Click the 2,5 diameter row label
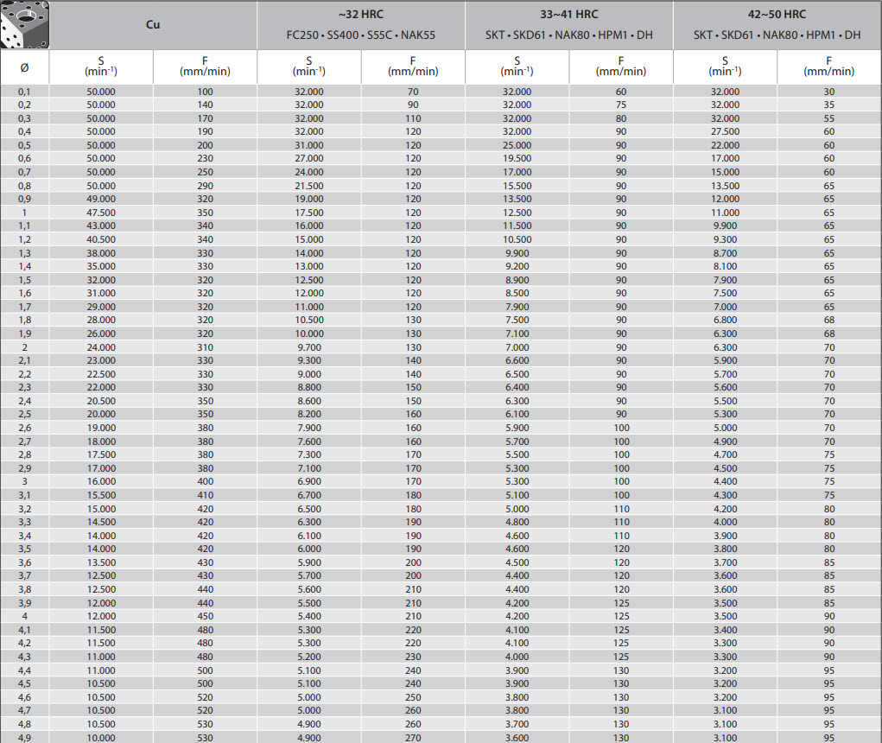 click(x=24, y=415)
